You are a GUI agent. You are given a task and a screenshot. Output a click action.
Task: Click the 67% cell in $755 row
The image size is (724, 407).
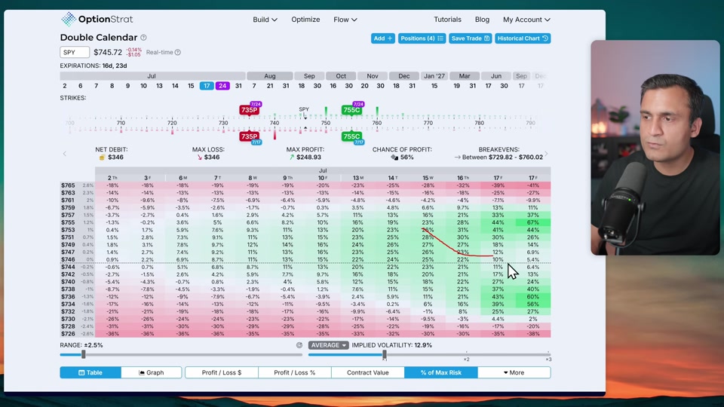[533, 222]
